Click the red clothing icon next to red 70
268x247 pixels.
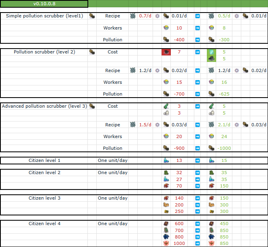[x=166, y=186]
